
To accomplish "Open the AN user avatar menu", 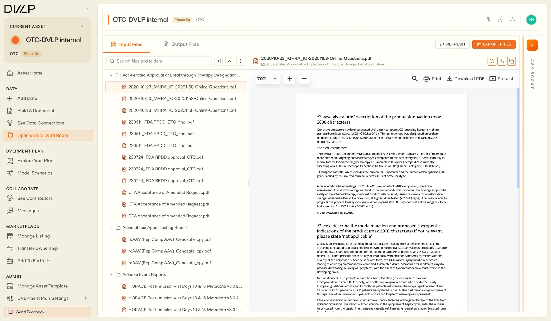I will tap(531, 20).
